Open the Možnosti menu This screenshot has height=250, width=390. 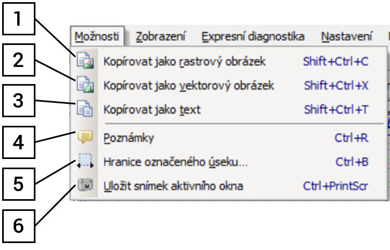click(x=97, y=36)
